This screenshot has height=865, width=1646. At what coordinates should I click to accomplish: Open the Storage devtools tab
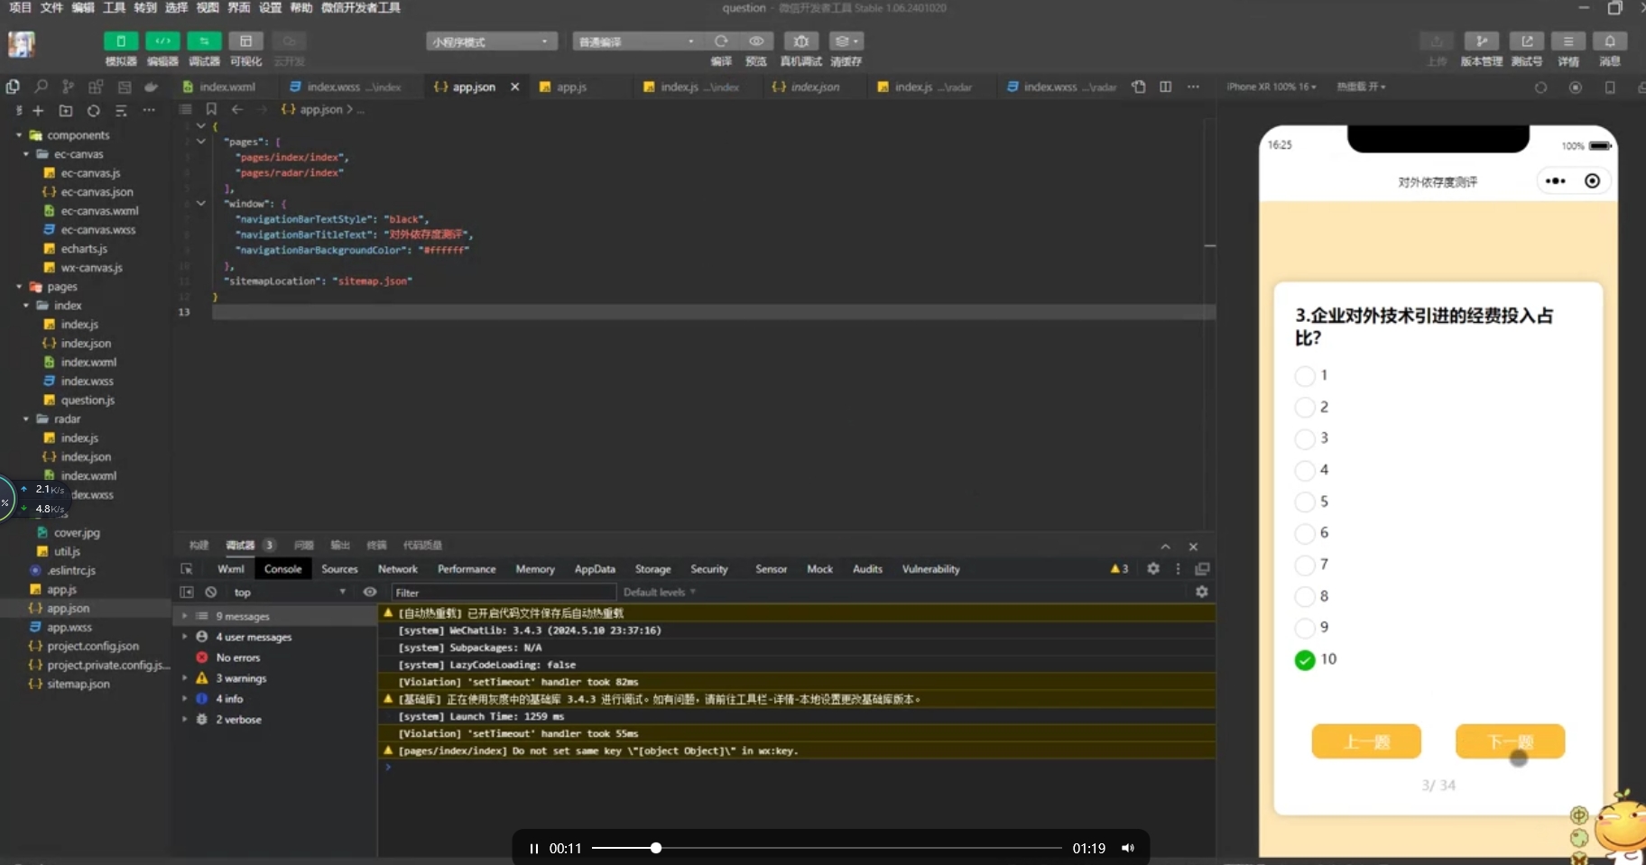click(652, 569)
